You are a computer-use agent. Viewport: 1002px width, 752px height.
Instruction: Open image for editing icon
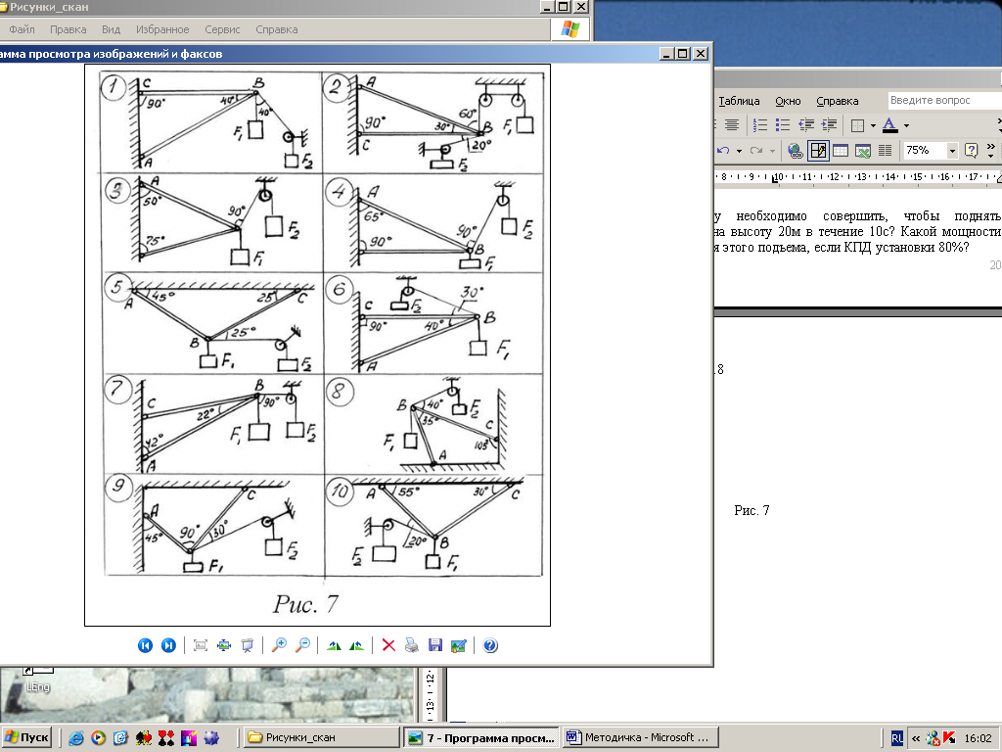(x=458, y=645)
